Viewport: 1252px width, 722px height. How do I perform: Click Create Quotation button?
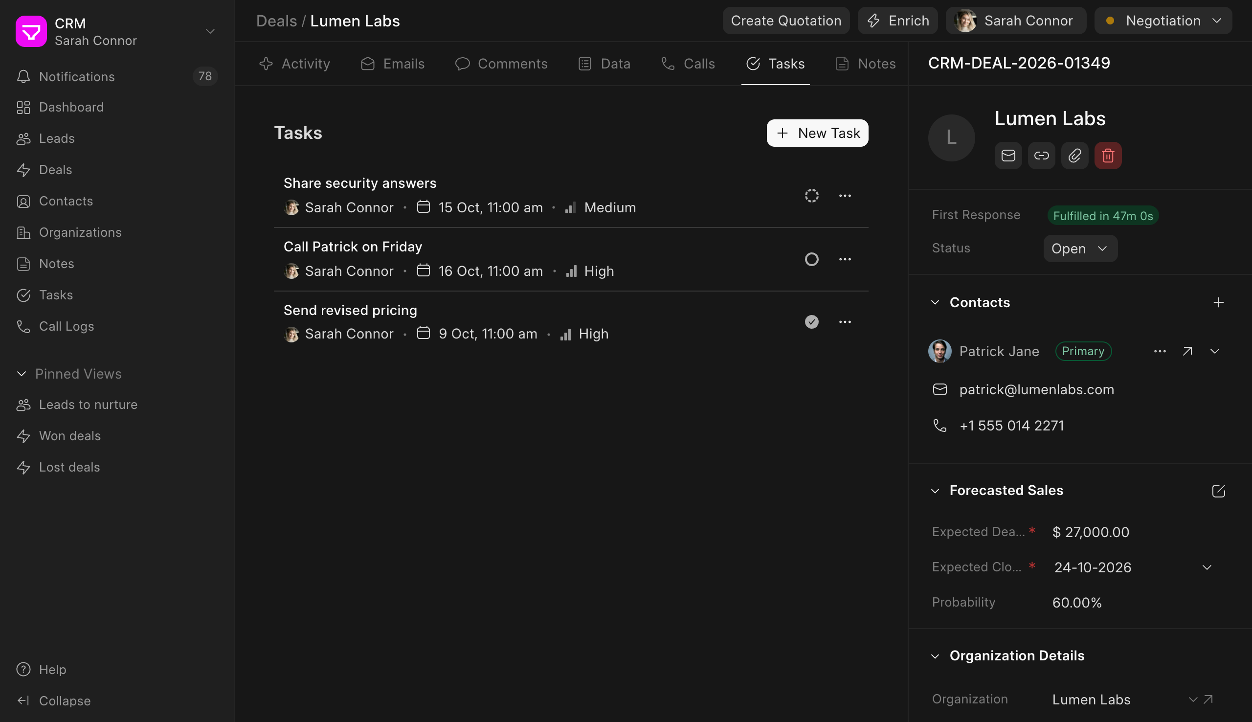785,21
